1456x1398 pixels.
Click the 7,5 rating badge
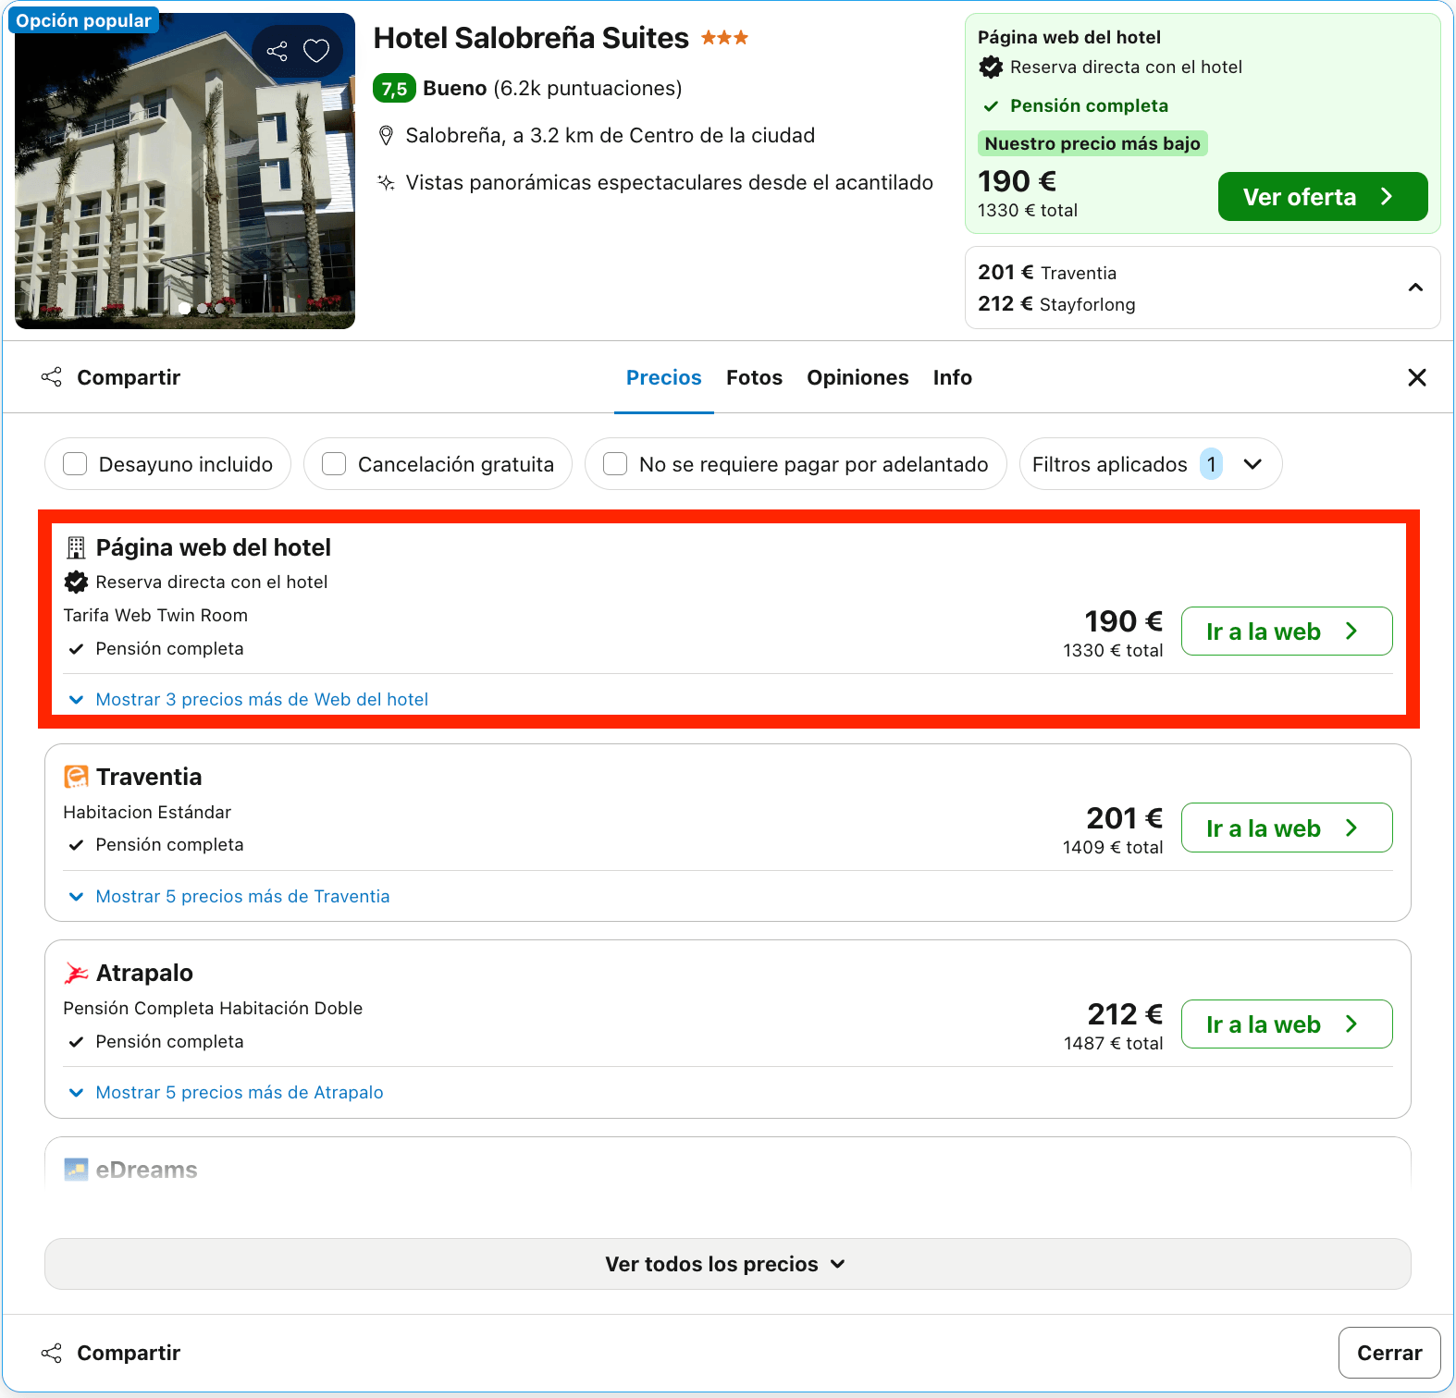394,89
